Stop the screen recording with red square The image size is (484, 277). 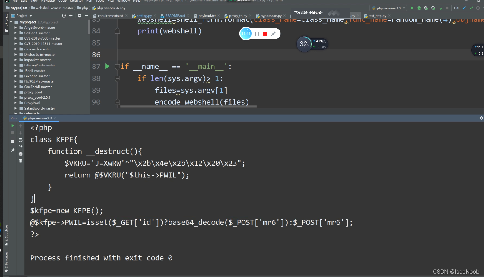pyautogui.click(x=265, y=34)
